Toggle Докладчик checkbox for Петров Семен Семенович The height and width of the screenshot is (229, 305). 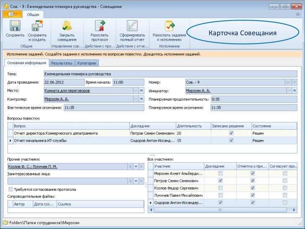click(220, 180)
